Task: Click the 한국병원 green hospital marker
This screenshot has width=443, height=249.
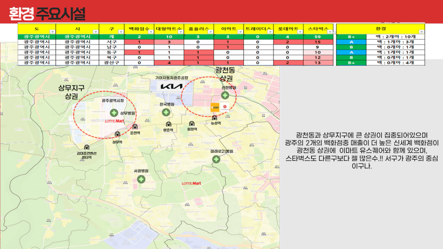Action: (166, 112)
